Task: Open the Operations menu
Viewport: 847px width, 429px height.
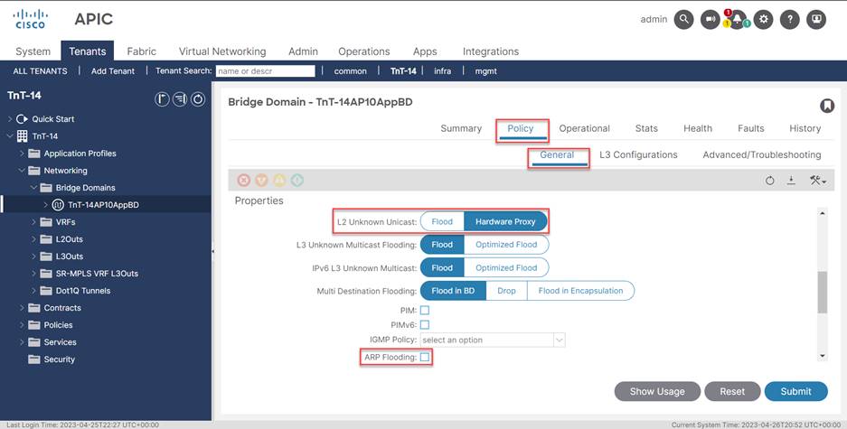Action: 364,51
